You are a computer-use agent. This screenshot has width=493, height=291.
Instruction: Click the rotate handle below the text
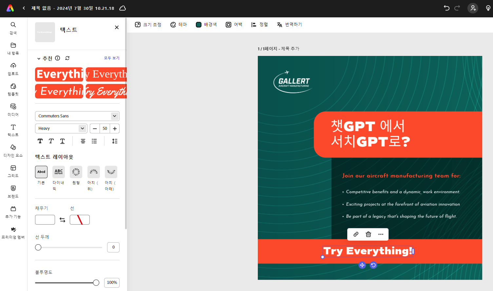tap(373, 265)
